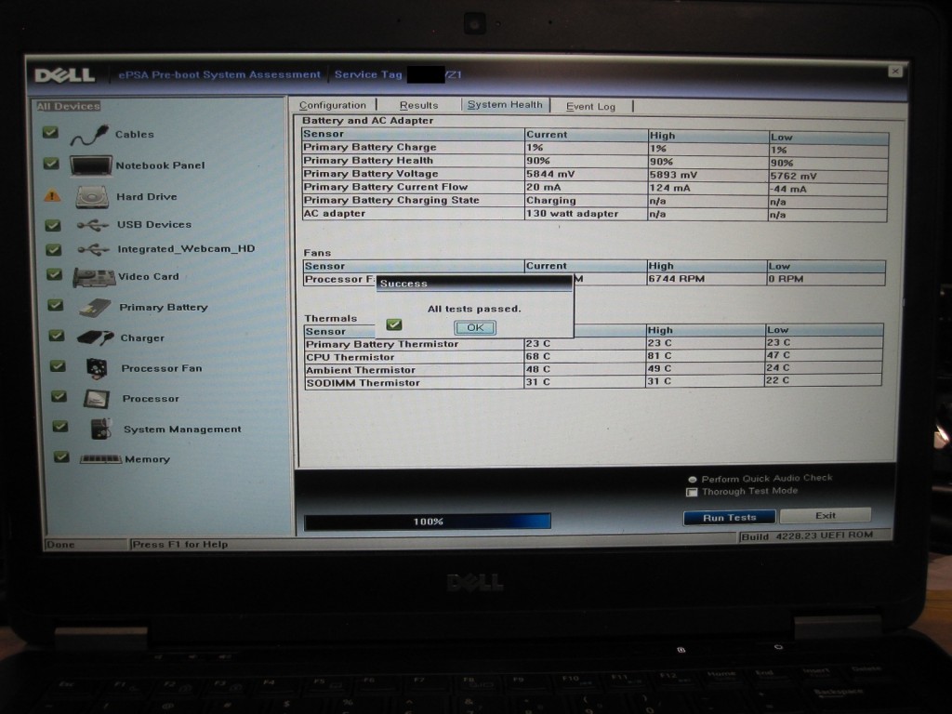
Task: Click OK in the Success dialog
Action: coord(475,328)
